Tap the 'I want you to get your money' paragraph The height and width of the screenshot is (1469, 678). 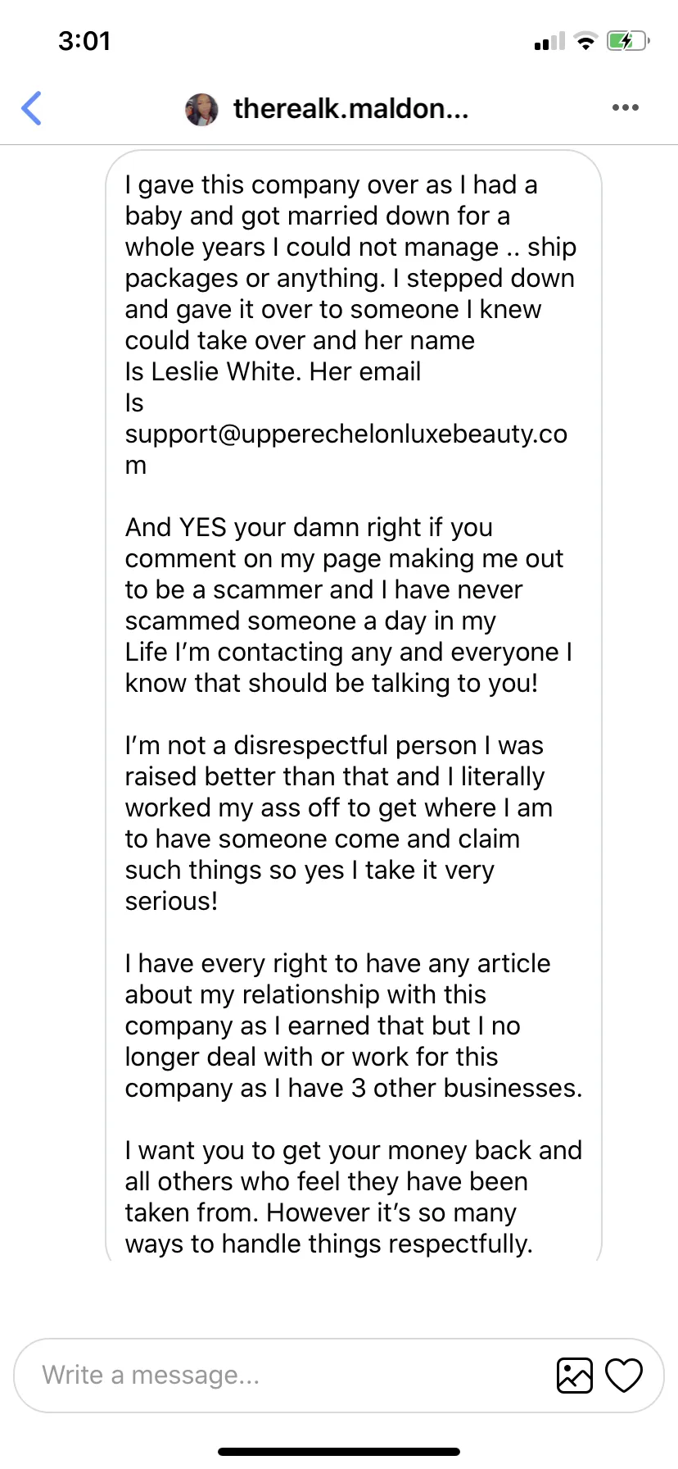pos(353,1197)
